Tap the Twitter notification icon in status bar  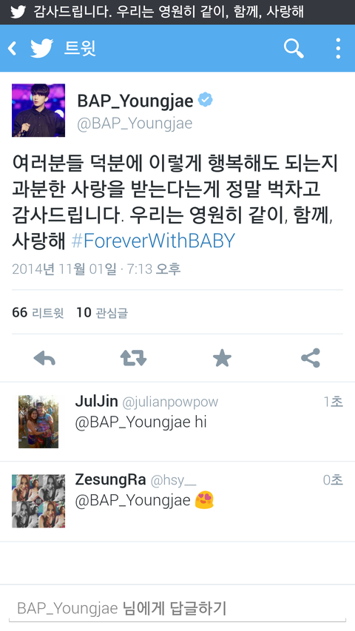pos(18,12)
